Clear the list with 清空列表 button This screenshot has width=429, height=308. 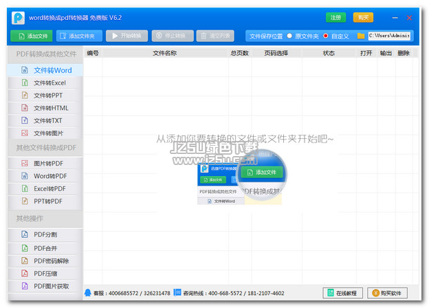pyautogui.click(x=215, y=36)
